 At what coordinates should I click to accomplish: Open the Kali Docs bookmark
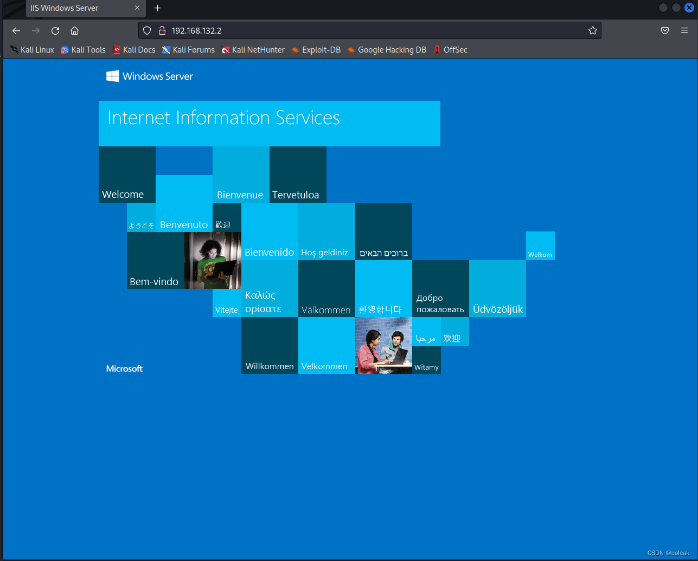pos(134,50)
